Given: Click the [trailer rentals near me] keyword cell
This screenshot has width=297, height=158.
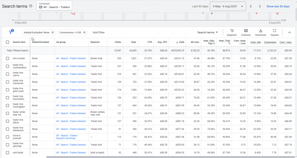Looking at the screenshot, I should click(x=97, y=113).
